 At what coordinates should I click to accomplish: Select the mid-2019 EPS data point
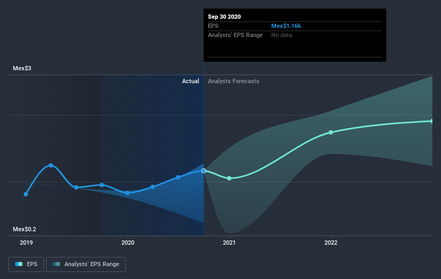coord(76,187)
